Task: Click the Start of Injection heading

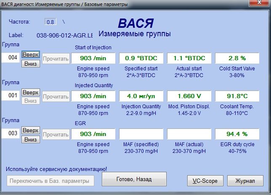Action: 93,48
